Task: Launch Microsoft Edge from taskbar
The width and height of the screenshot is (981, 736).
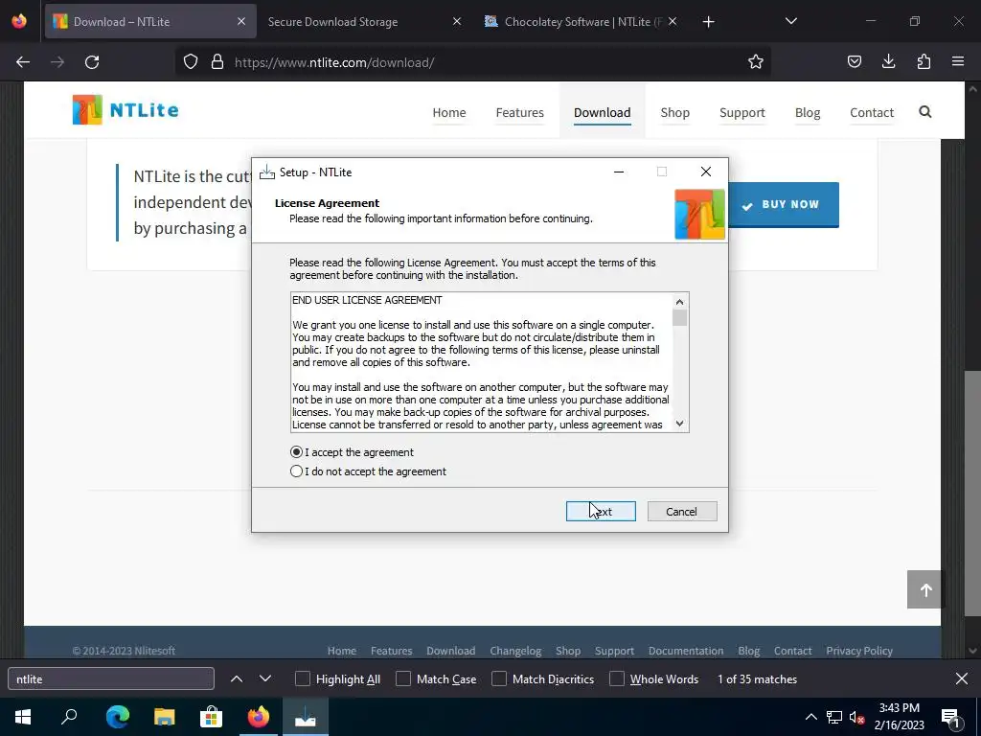Action: click(117, 717)
